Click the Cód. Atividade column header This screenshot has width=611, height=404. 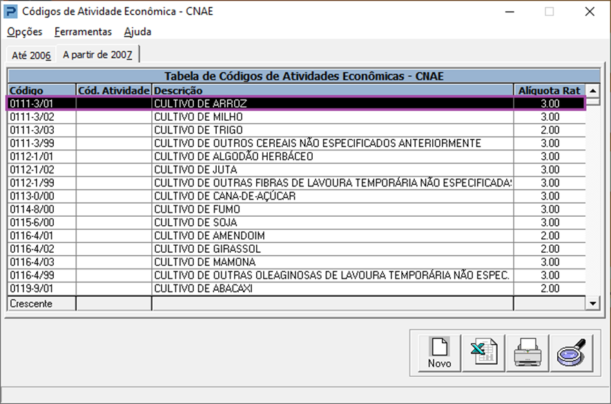click(x=114, y=90)
